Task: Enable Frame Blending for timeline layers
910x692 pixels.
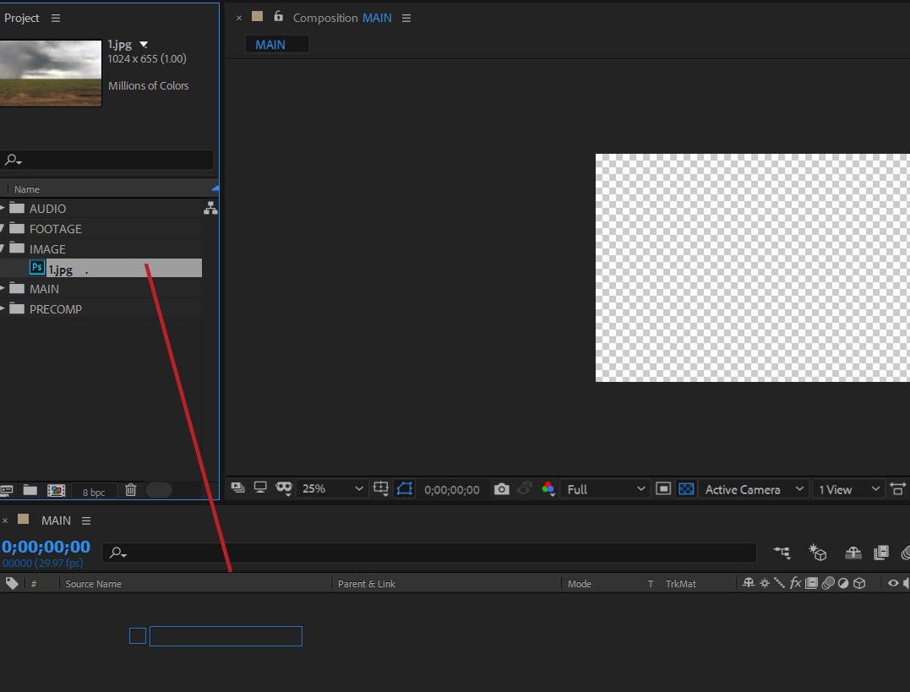Action: click(881, 553)
